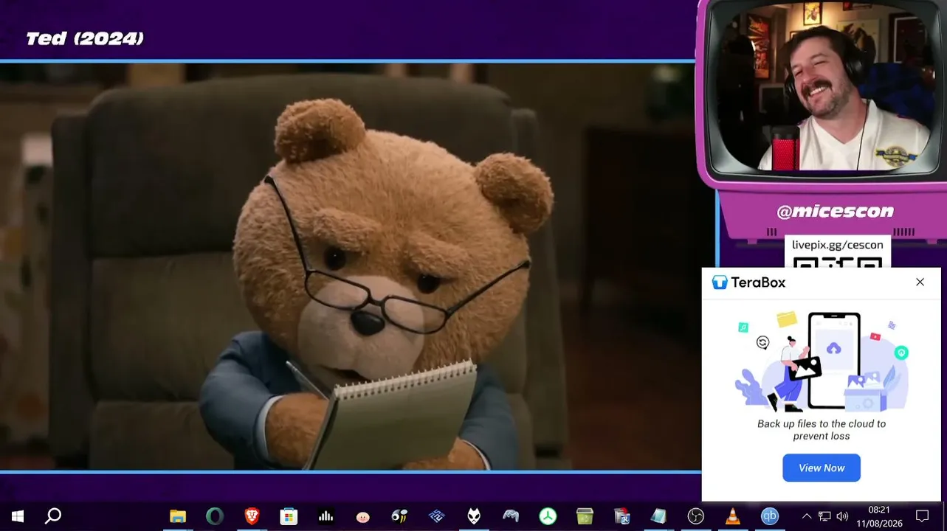The height and width of the screenshot is (531, 947).
Task: Open the white fox-head taskbar app
Action: point(474,516)
